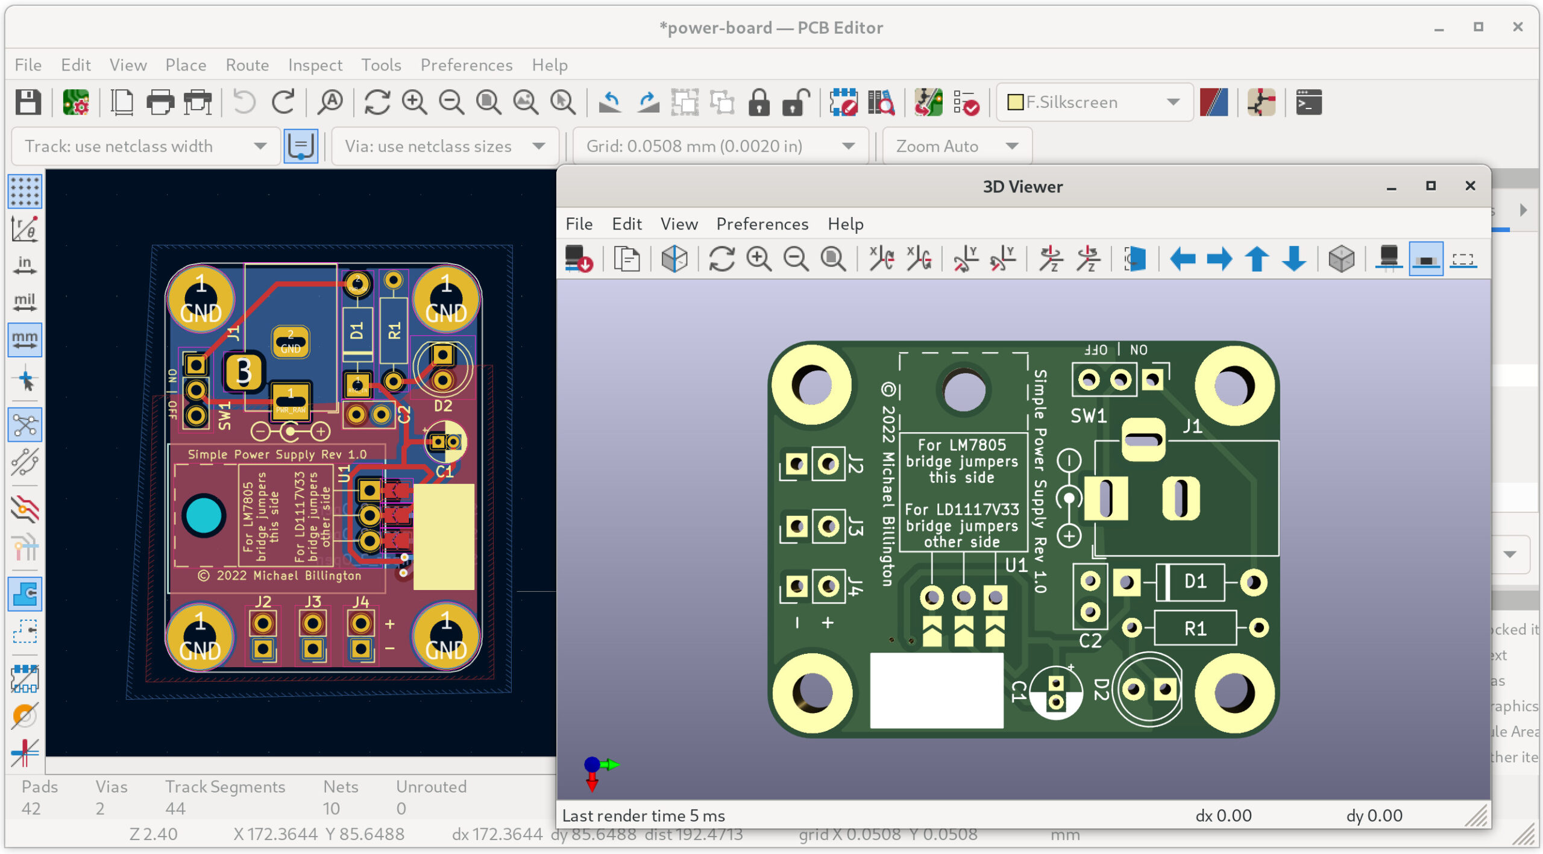Toggle ratsnest display
This screenshot has width=1543, height=854.
[25, 425]
